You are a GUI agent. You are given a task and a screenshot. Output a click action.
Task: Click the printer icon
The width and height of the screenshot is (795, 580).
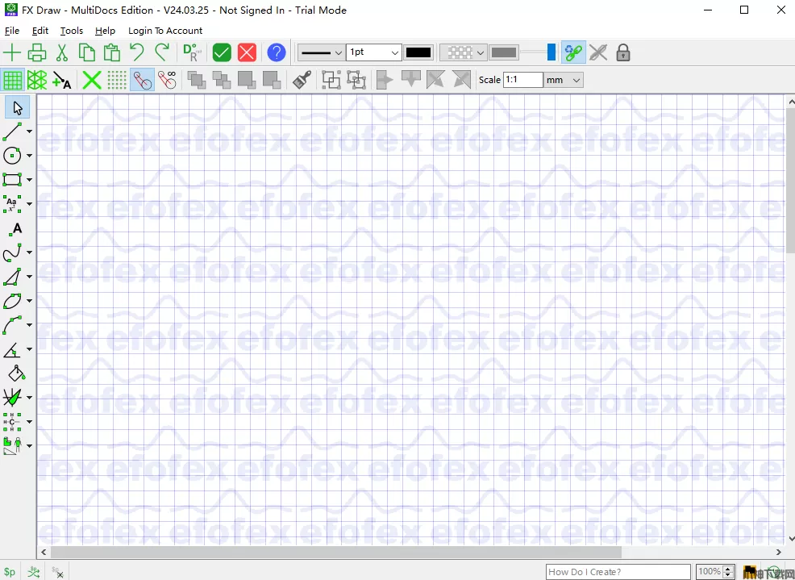point(37,53)
